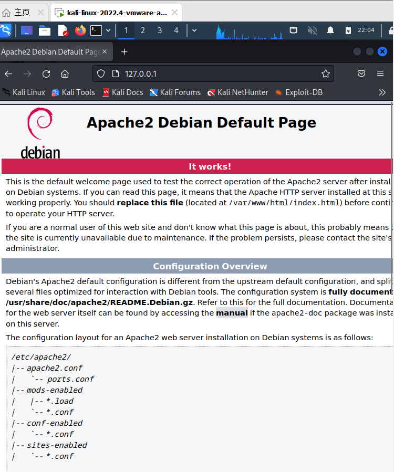Click the 'It works!' banner text
Viewport: 394px width, 472px height.
tap(210, 166)
